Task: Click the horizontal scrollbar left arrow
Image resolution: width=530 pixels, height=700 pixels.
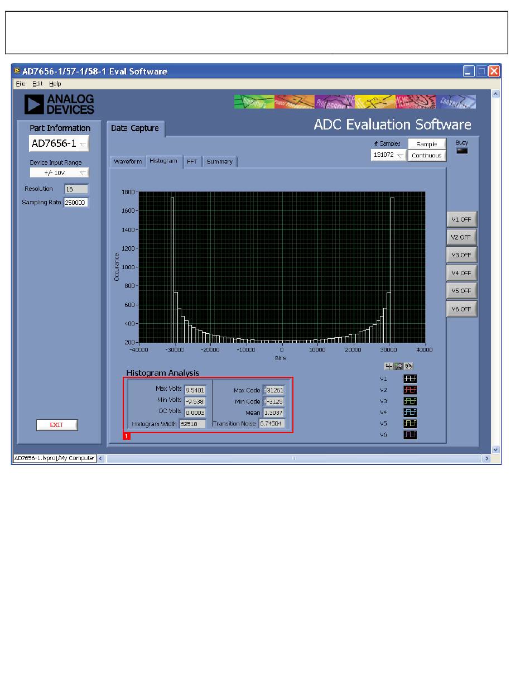Action: pos(101,459)
